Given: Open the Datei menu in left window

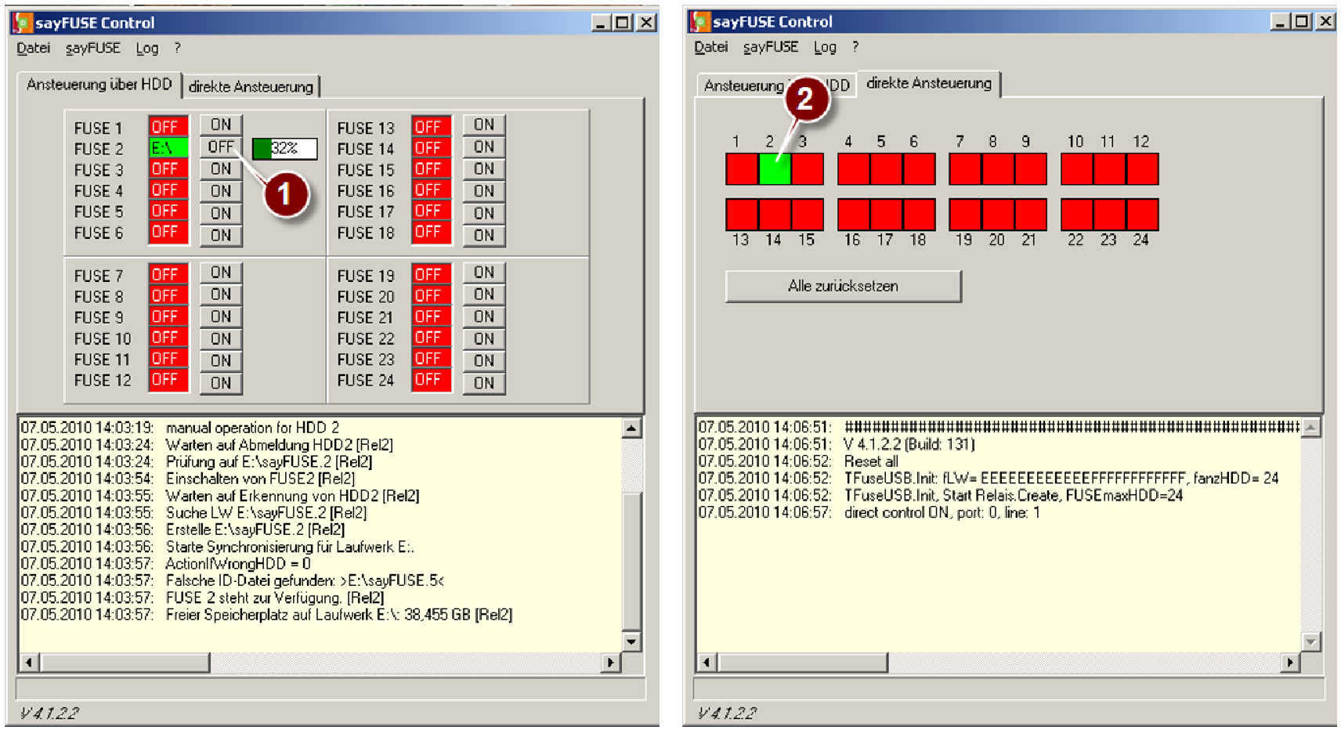Looking at the screenshot, I should click(x=34, y=49).
